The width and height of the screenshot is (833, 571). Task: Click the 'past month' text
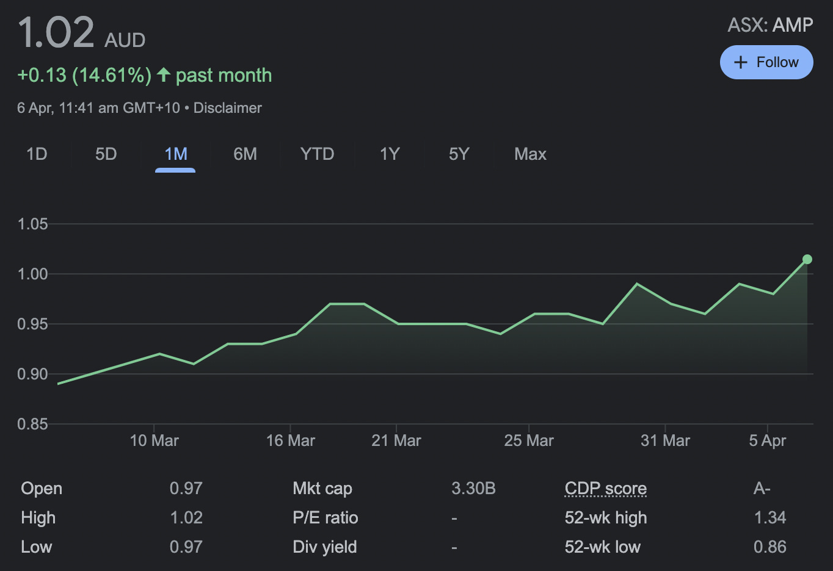click(x=224, y=75)
